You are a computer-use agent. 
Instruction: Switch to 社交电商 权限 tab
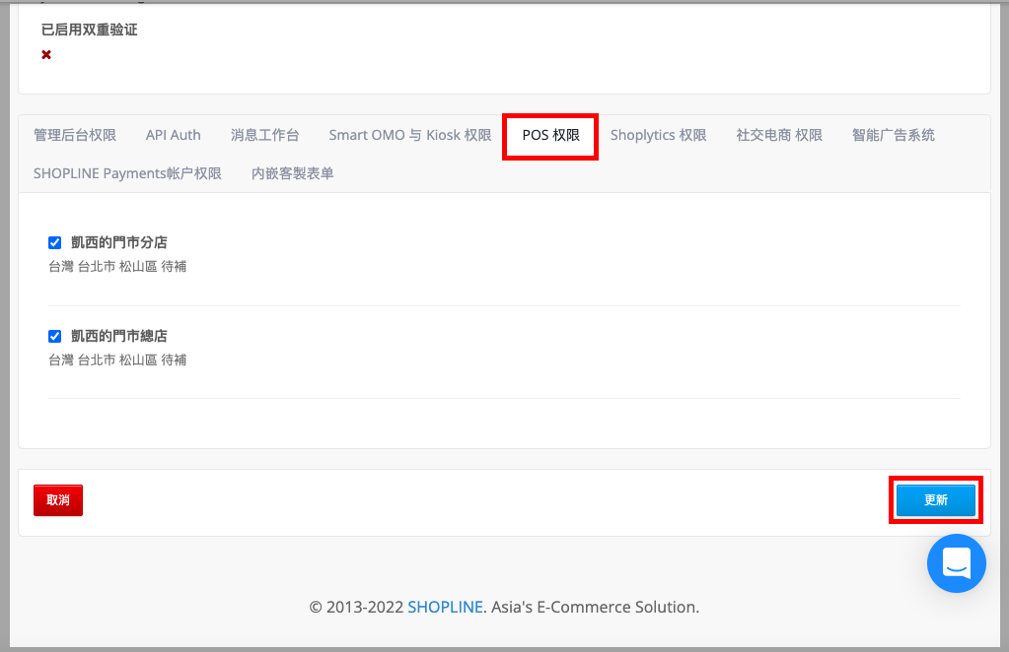779,135
